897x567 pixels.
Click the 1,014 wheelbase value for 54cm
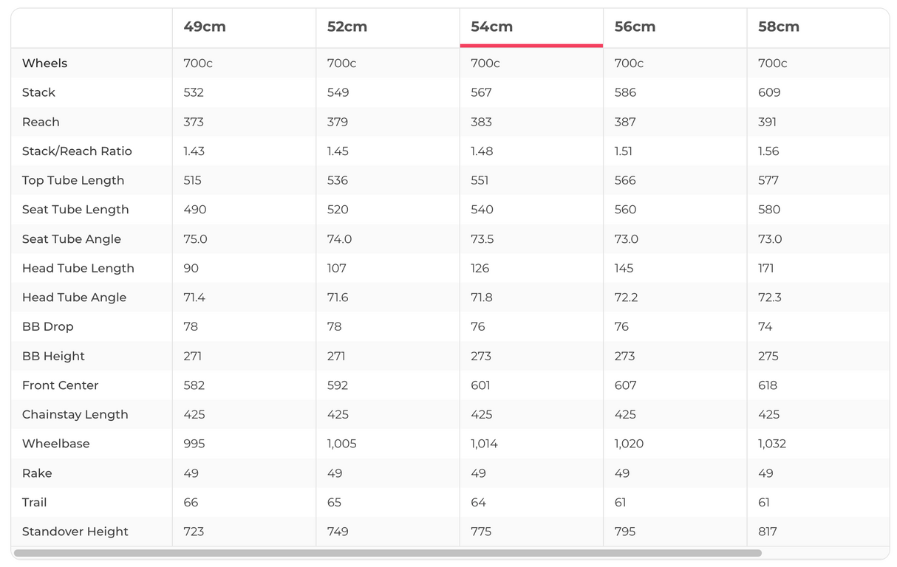tap(484, 444)
